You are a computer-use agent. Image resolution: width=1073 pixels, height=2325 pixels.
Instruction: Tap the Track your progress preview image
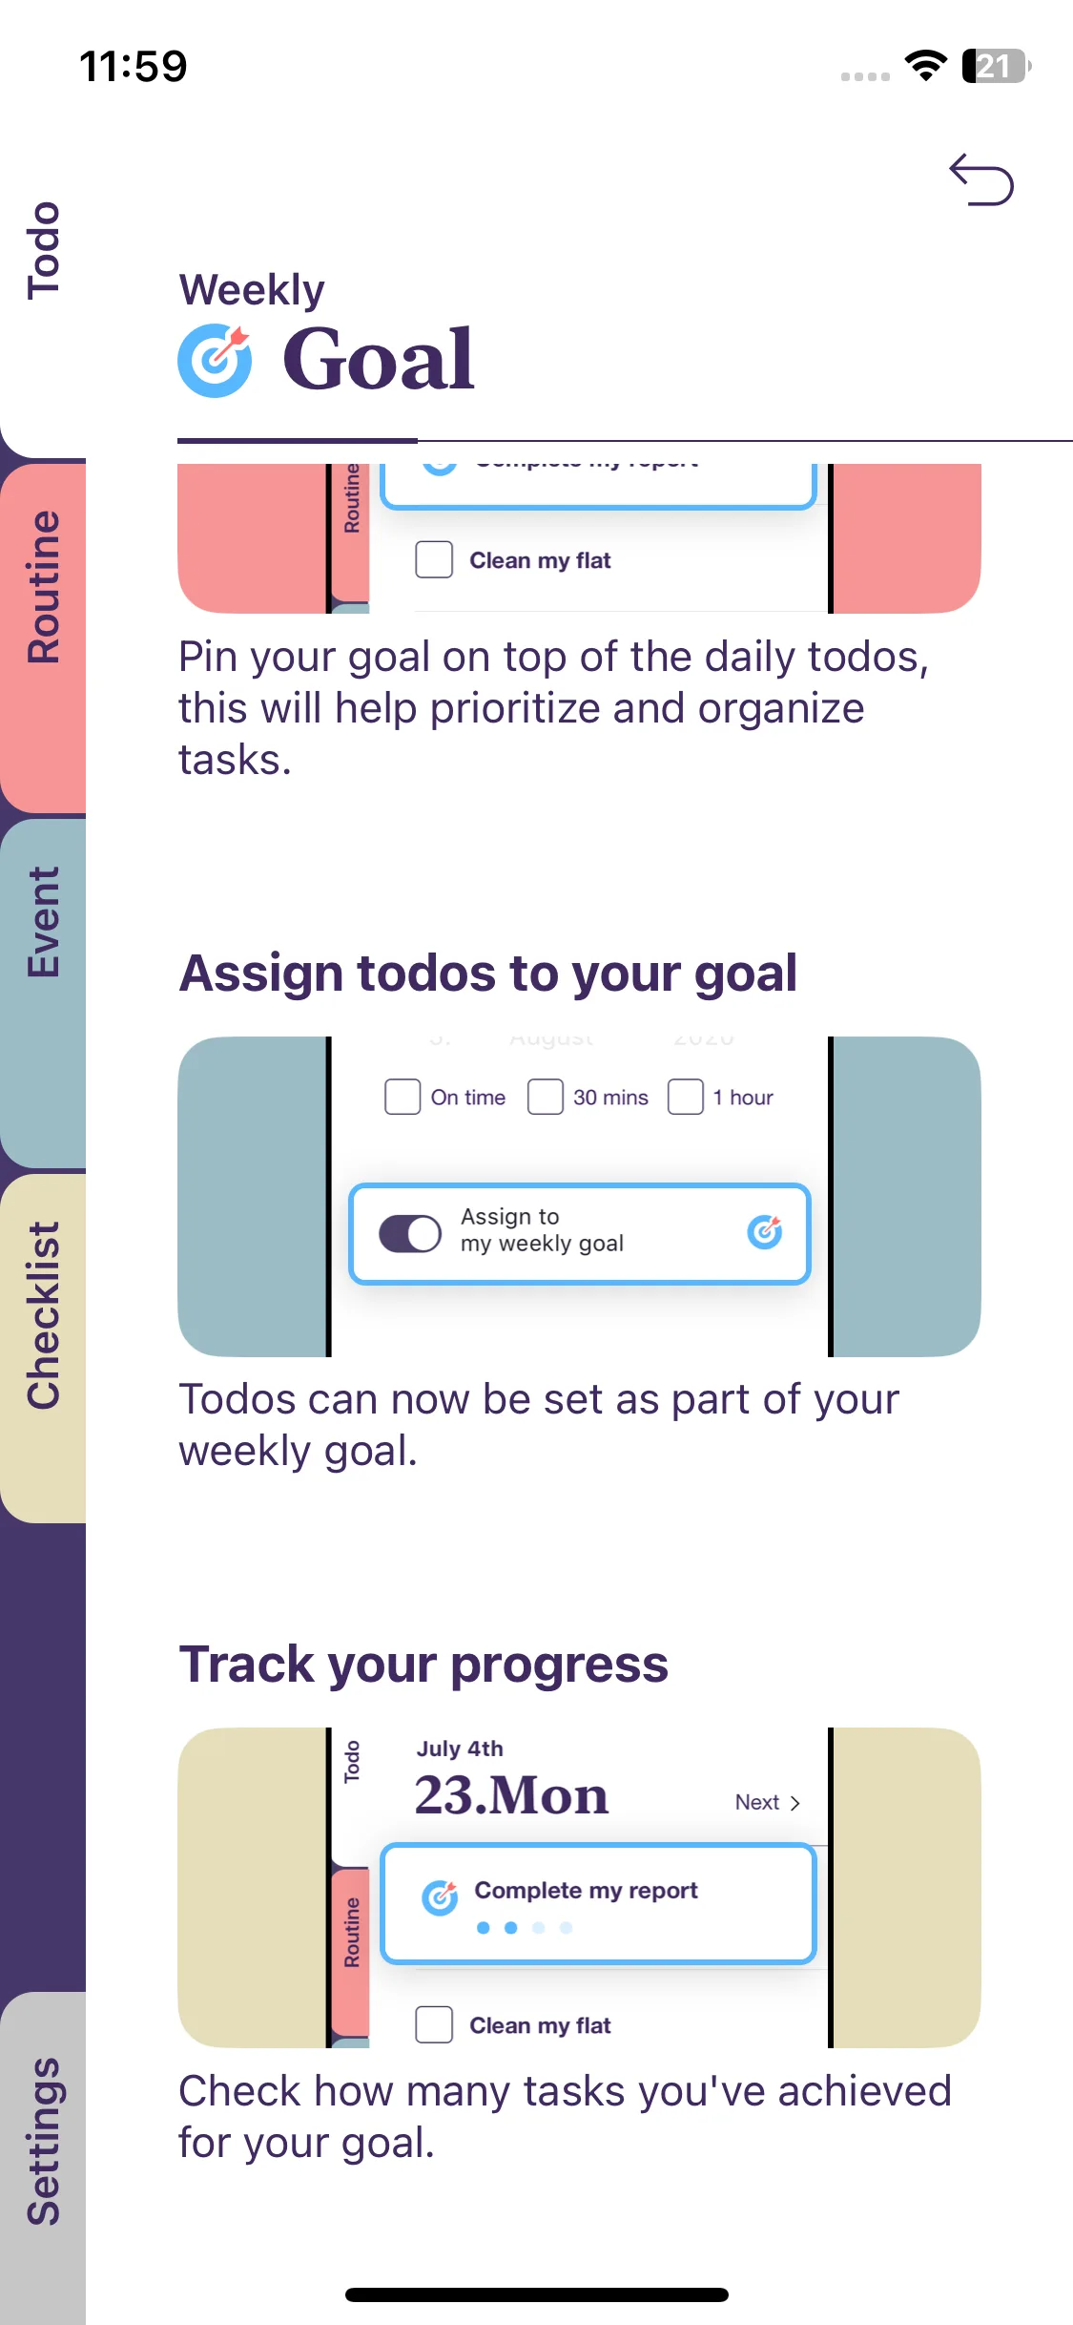point(579,1888)
